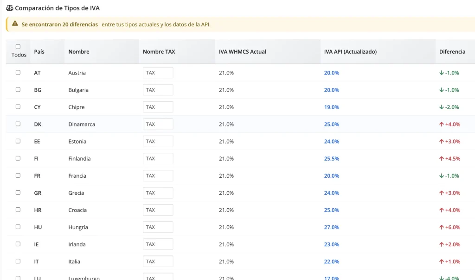Click the green down arrow for Chipre
This screenshot has width=475, height=280.
coord(441,107)
